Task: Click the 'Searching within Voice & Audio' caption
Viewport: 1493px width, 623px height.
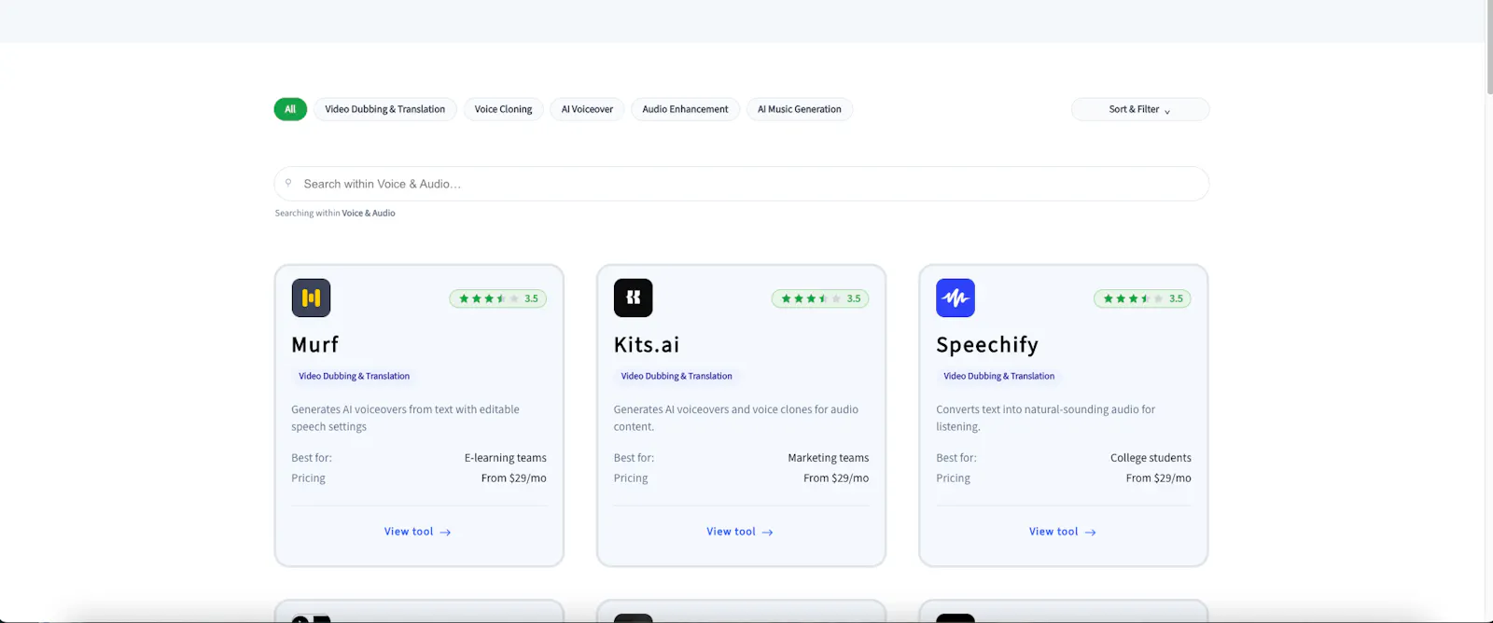Action: (335, 214)
